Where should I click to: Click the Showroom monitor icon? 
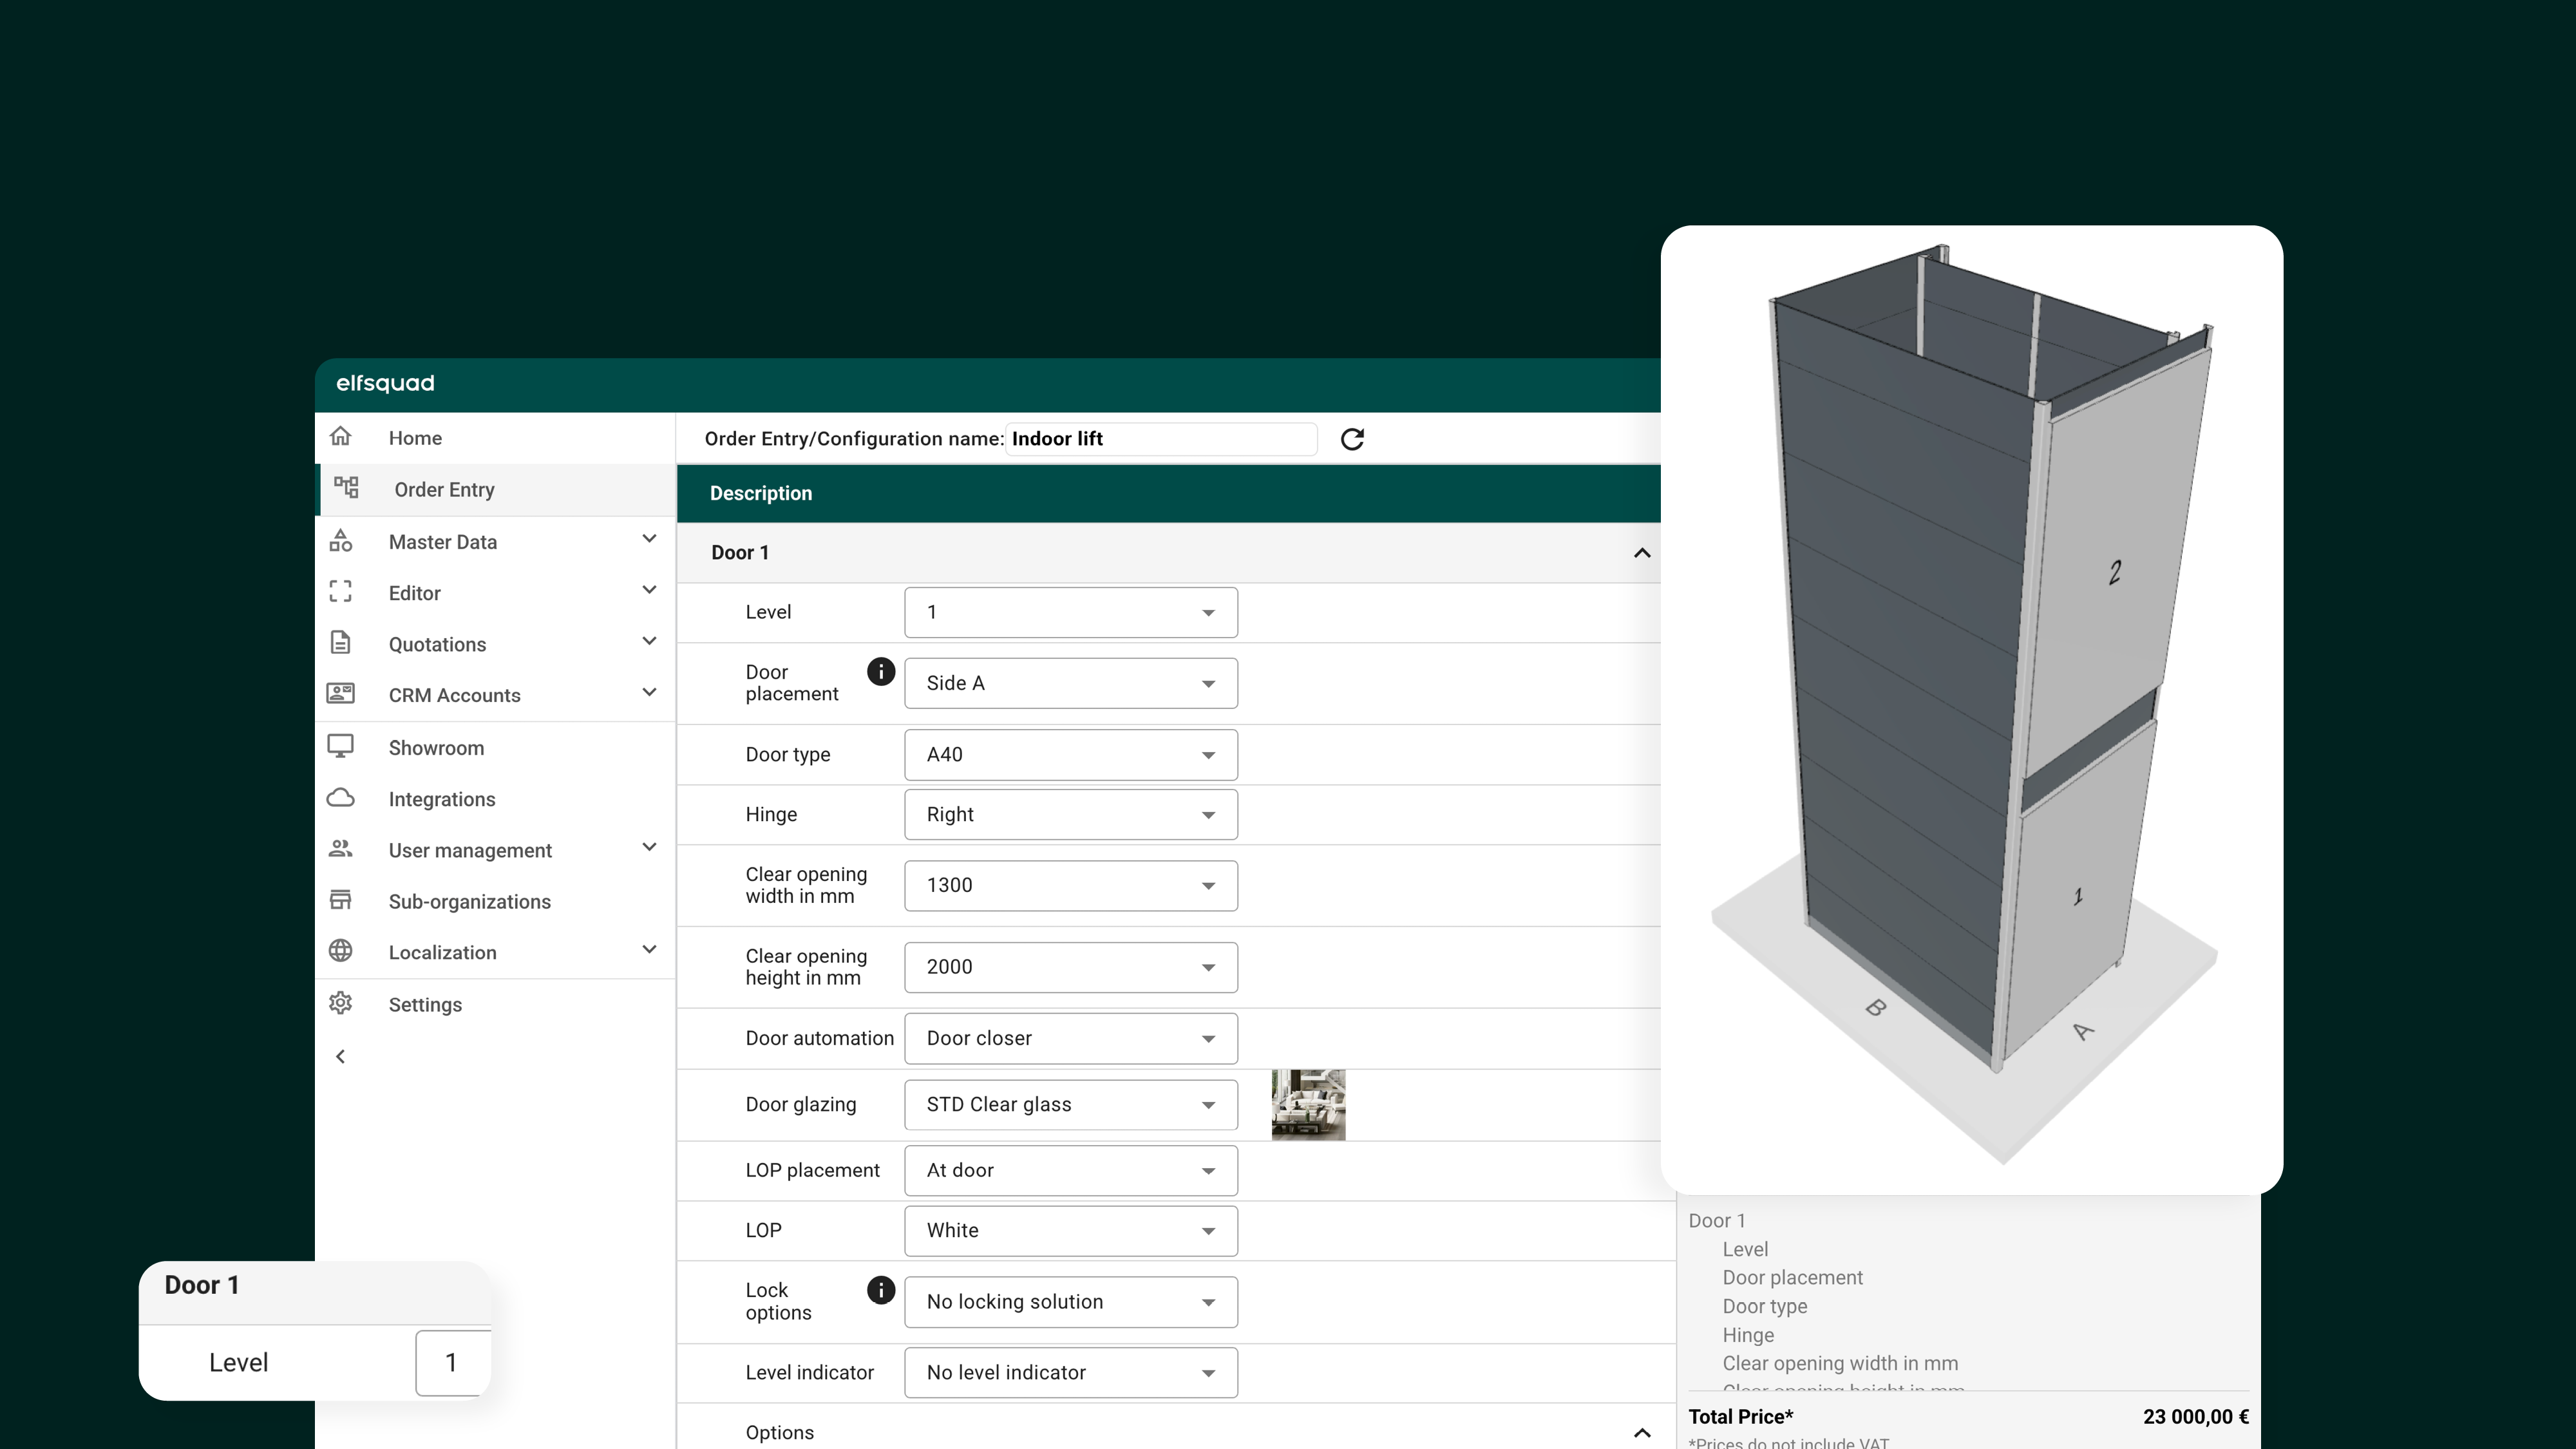point(341,747)
